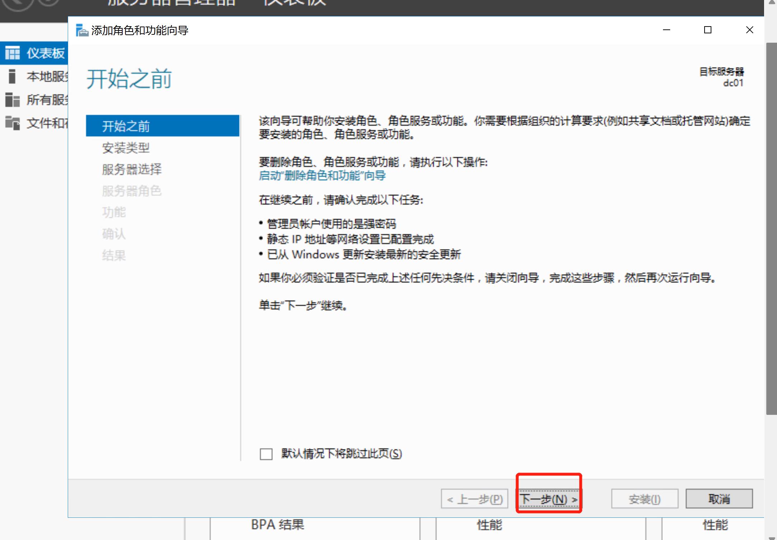Click the 下一步(N) button
The image size is (777, 540).
(x=549, y=499)
